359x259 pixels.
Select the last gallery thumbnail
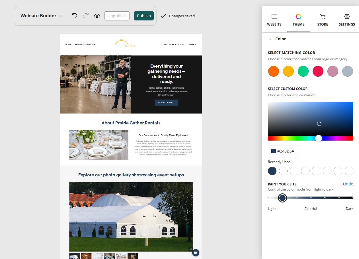click(133, 256)
